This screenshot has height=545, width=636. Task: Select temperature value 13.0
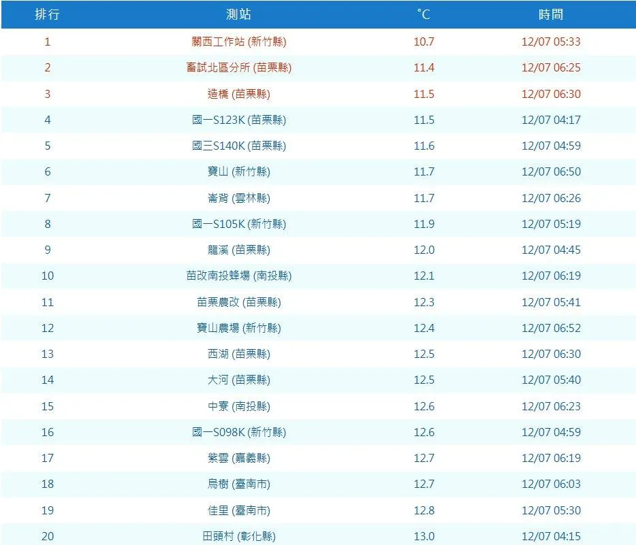click(x=424, y=536)
